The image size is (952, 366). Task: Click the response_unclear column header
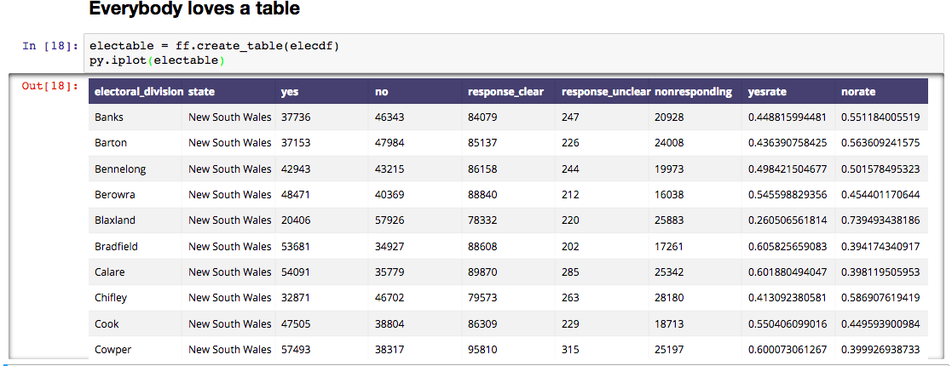tap(606, 92)
